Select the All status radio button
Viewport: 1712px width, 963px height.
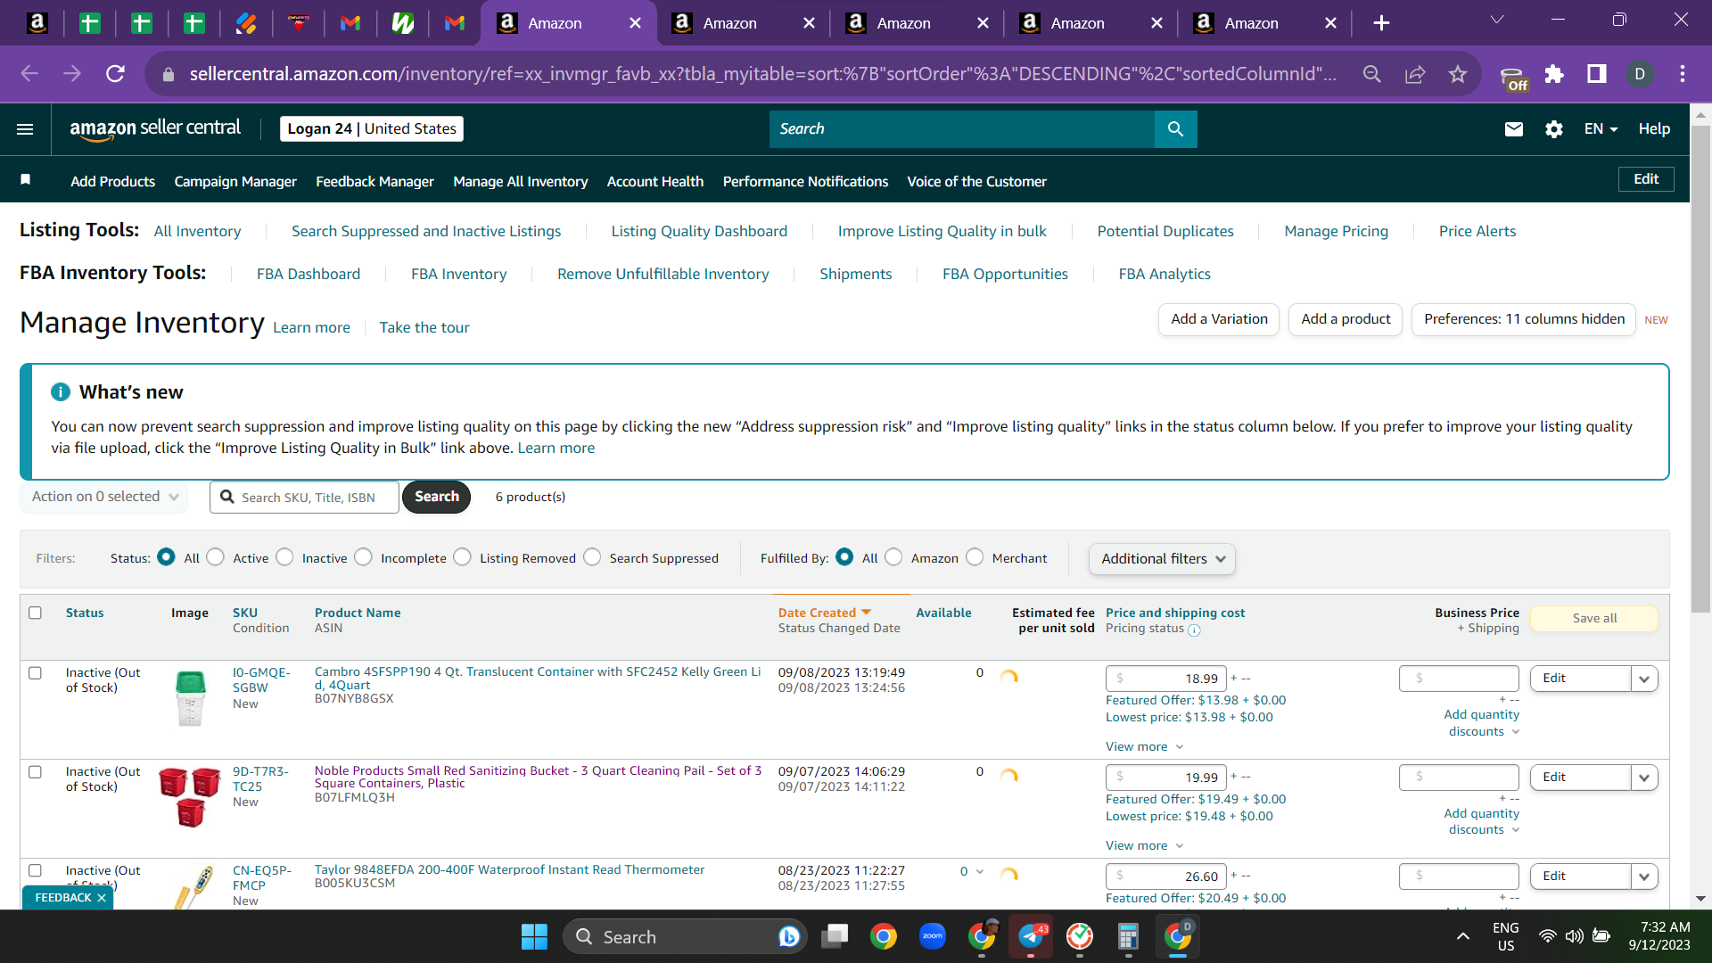[166, 557]
